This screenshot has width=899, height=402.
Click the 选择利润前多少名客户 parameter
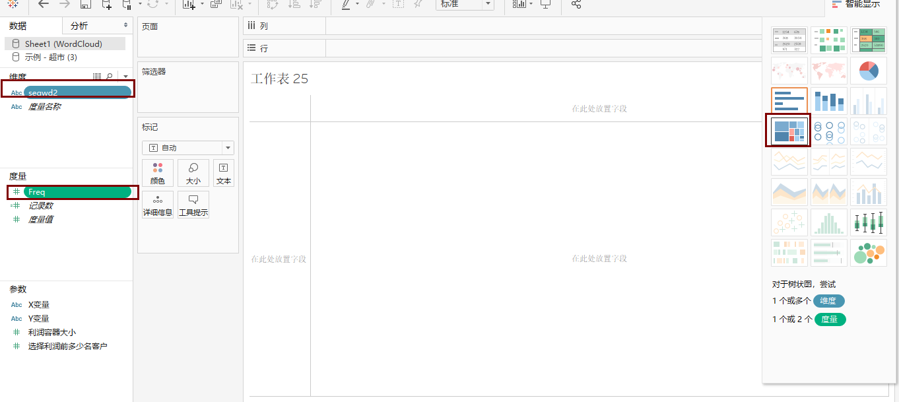coord(68,346)
